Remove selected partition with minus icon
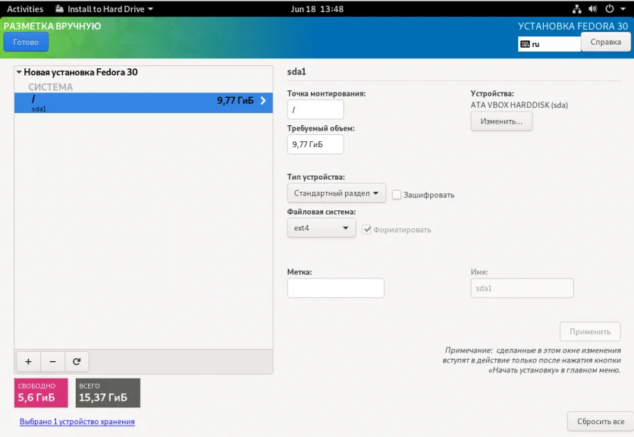634x437 pixels. click(x=52, y=361)
